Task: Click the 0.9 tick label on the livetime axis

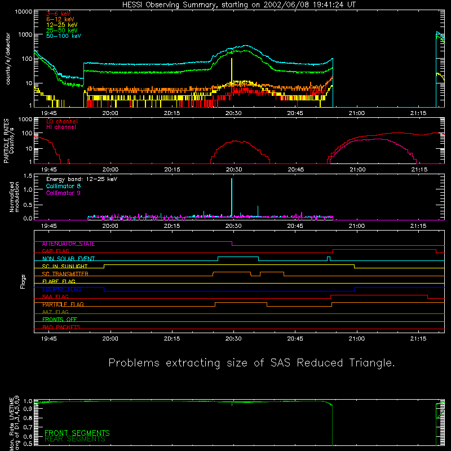Action: point(28,409)
